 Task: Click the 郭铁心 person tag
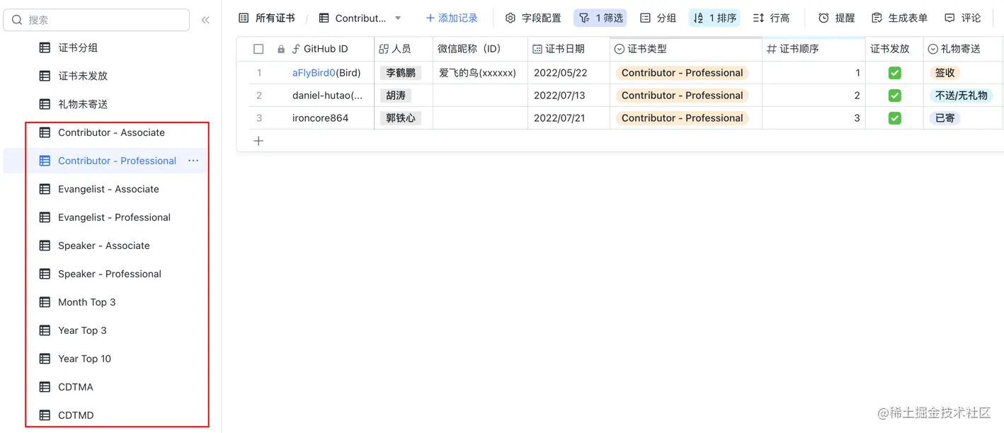click(x=401, y=118)
